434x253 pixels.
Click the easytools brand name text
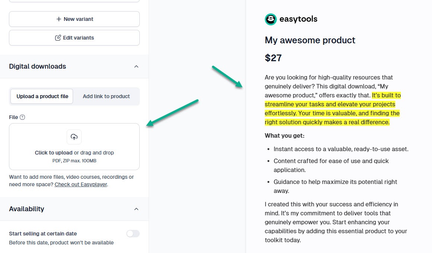pos(298,19)
